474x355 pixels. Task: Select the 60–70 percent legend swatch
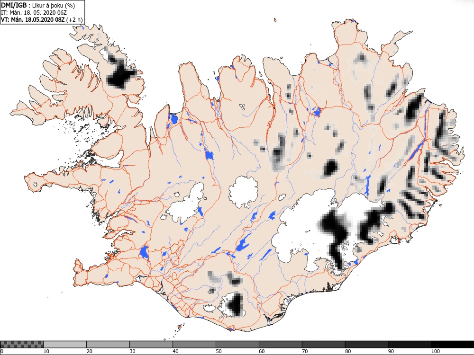[280, 345]
